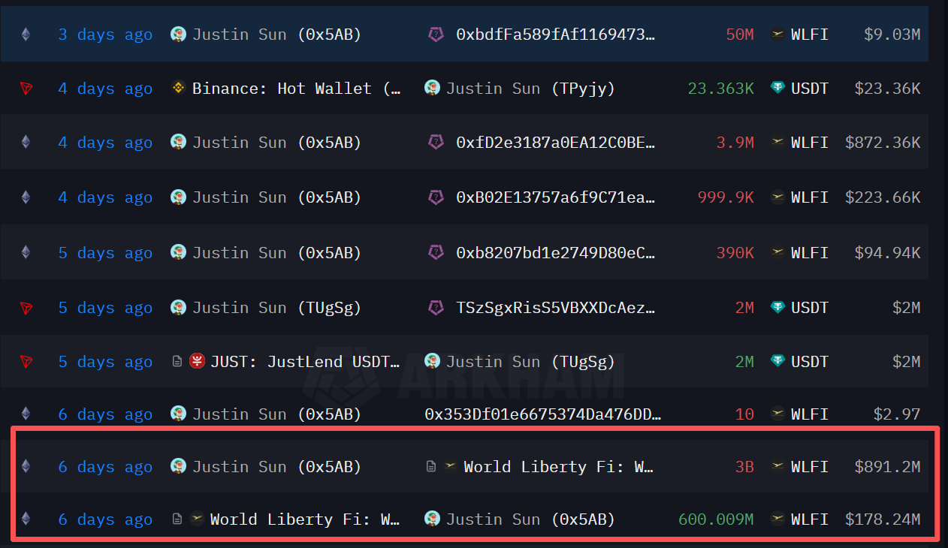The image size is (948, 548).
Task: Click purple tag icon beside TSzSgxRisS5VBXXDcAez
Action: tap(436, 308)
